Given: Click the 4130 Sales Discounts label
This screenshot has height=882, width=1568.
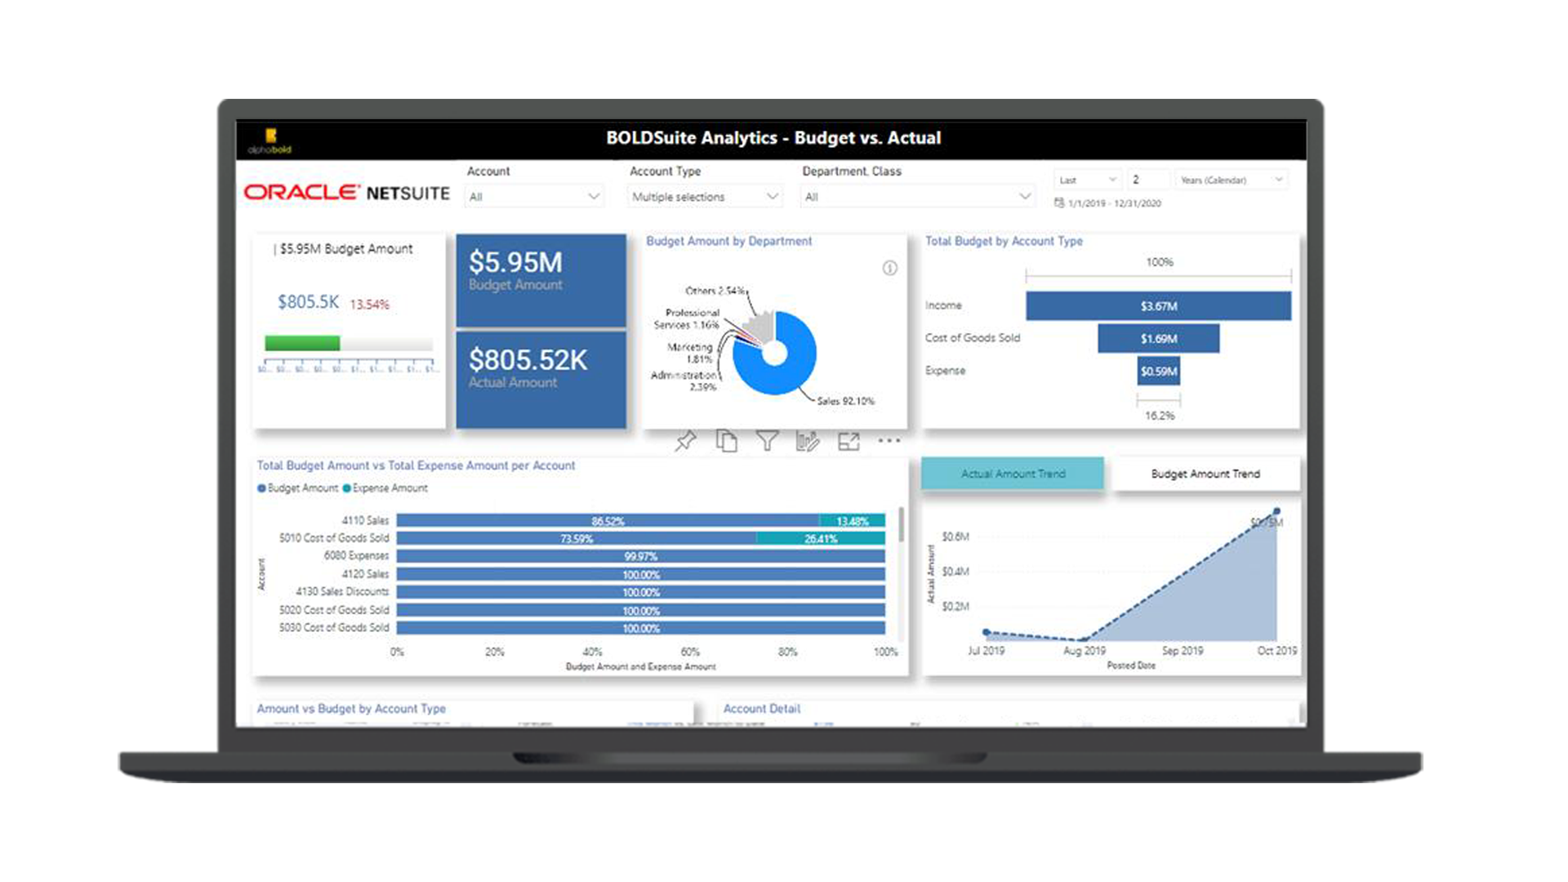Looking at the screenshot, I should pyautogui.click(x=342, y=591).
